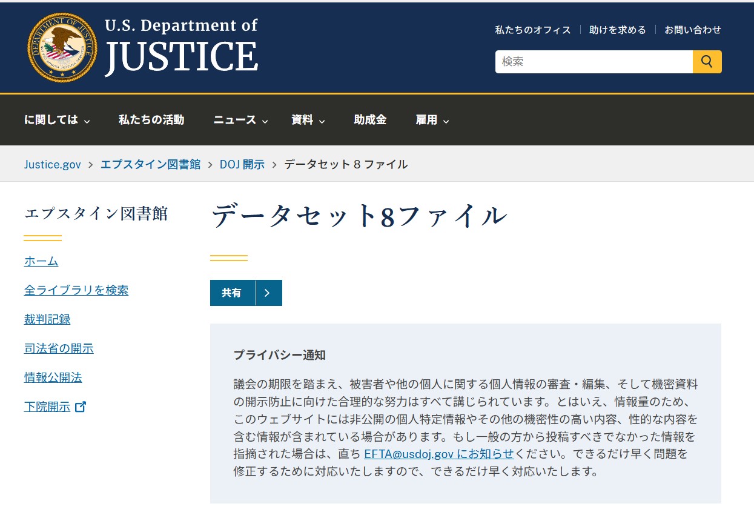Open the 雇用 dropdown menu
The image size is (754, 515).
tap(432, 120)
